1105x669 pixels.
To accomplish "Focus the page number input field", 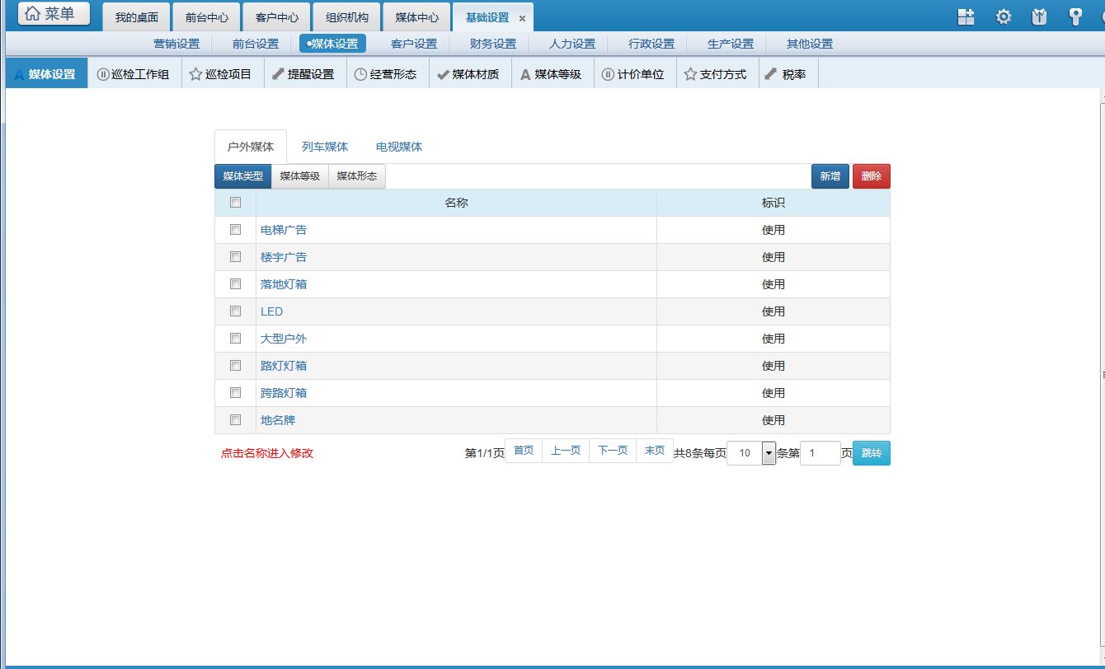I will coord(820,453).
